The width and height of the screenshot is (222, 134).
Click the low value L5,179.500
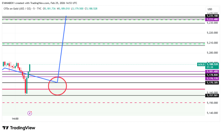pos(77,8)
